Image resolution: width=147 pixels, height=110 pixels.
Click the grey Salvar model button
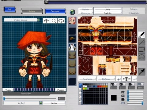[32, 11]
